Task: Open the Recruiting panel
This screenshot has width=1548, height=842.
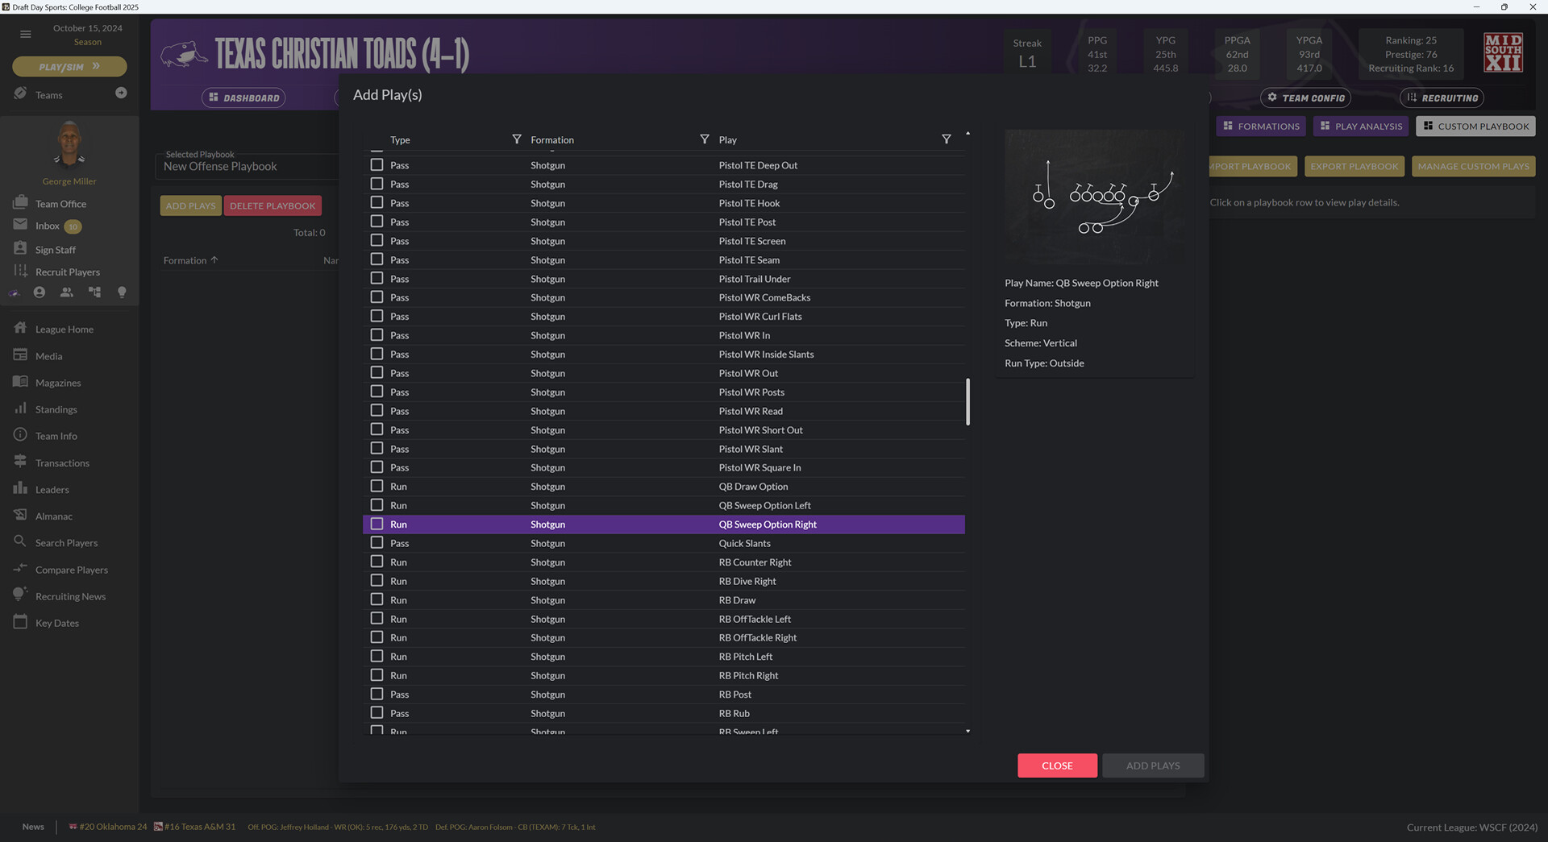Action: tap(1442, 97)
